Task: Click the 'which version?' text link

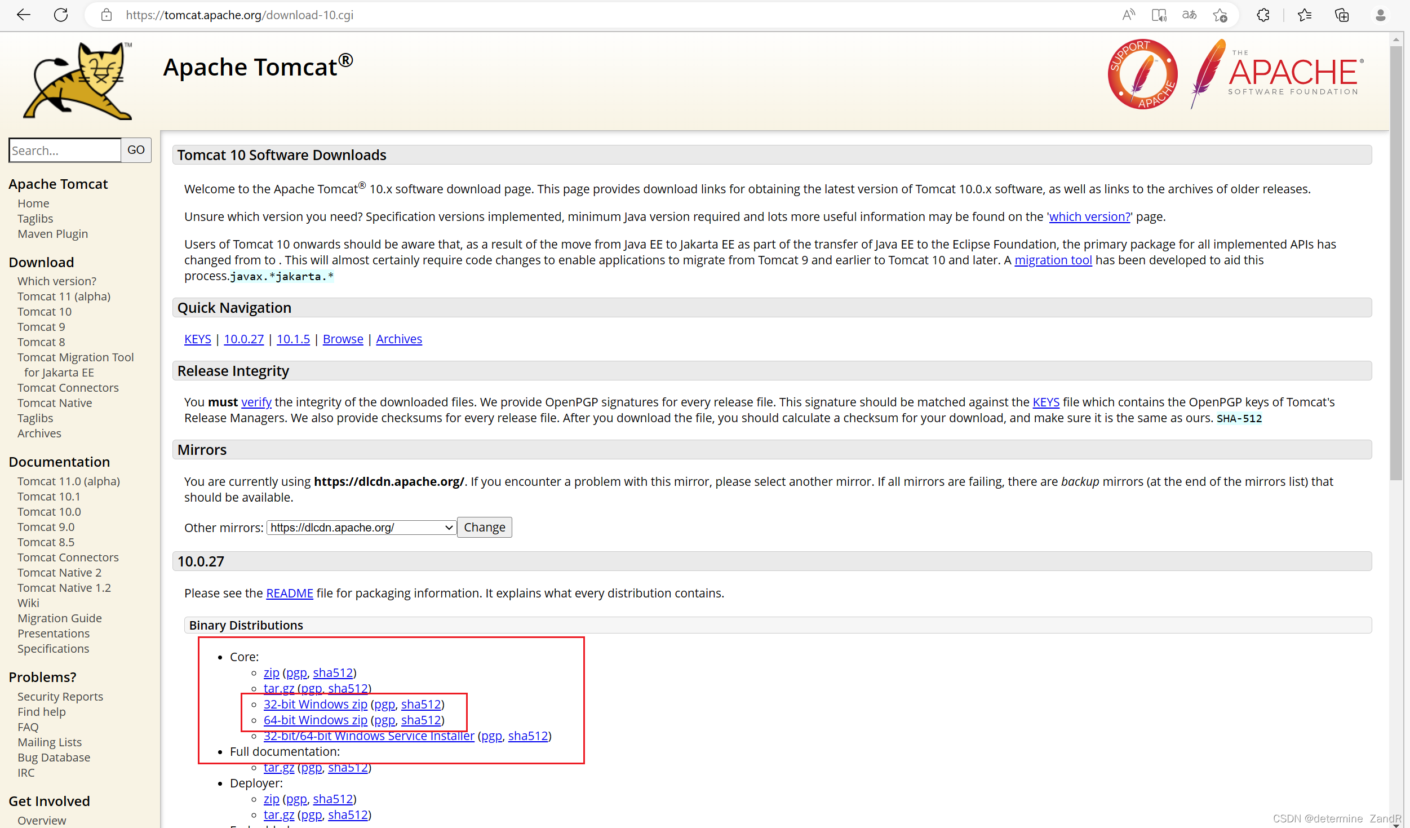Action: tap(1089, 216)
